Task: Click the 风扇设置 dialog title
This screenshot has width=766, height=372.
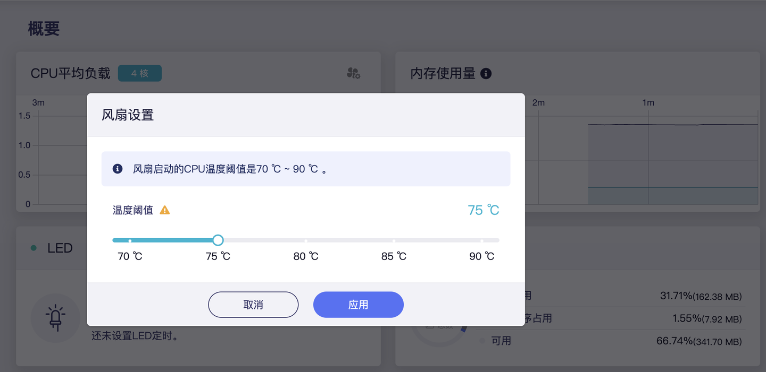Action: tap(128, 115)
